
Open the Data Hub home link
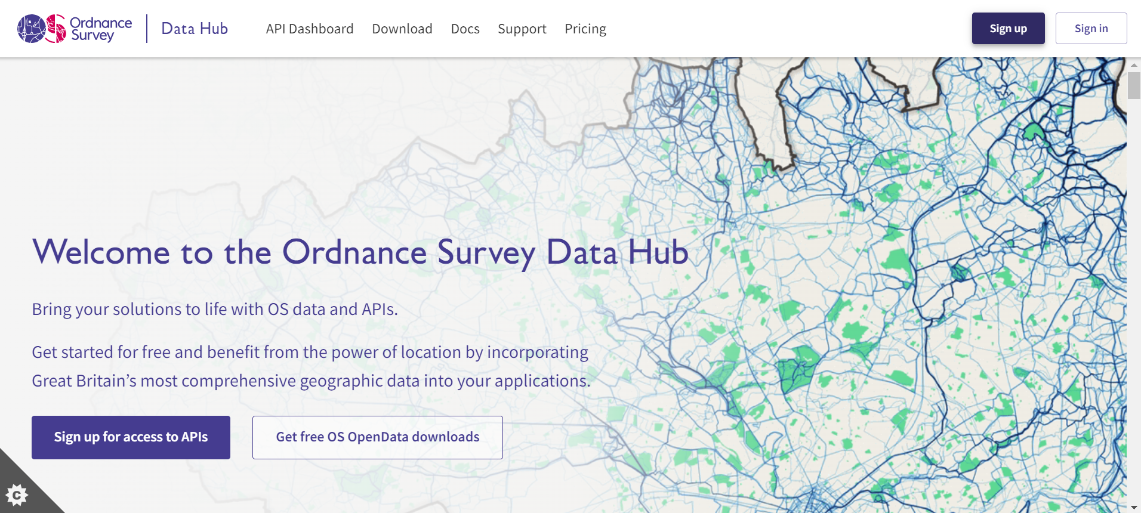(195, 29)
